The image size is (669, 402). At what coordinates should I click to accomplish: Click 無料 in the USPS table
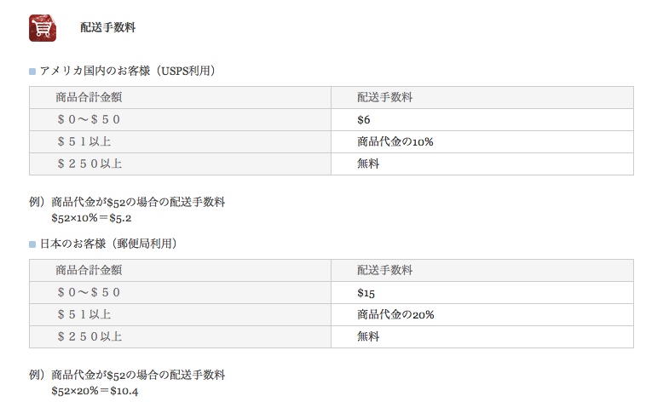tap(368, 164)
